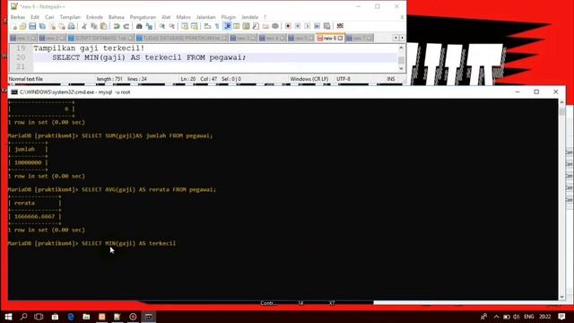Click line 20 SELECT MIN(gaji) text
The height and width of the screenshot is (323, 574).
point(149,57)
